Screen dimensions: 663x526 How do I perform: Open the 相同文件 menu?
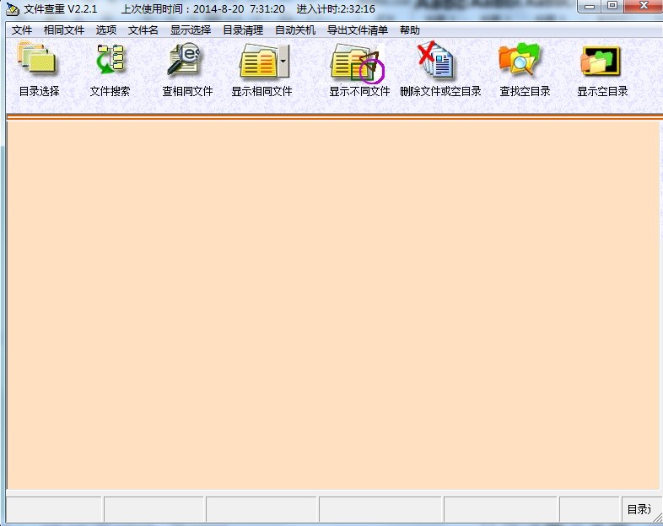point(64,30)
